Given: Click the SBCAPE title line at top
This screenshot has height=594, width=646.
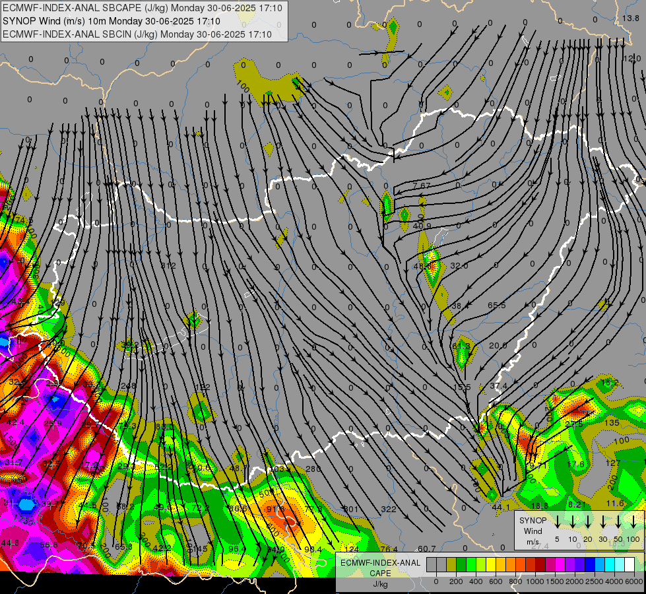Looking at the screenshot, I should [x=143, y=8].
